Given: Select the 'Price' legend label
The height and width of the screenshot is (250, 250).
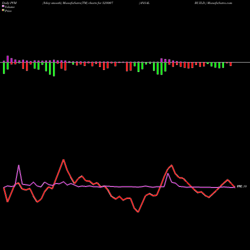Looking at the screenshot, I should point(8,11).
